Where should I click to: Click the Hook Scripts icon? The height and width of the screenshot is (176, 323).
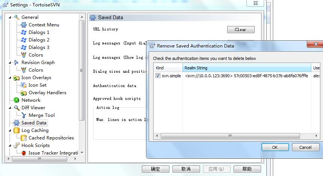[x=17, y=145]
